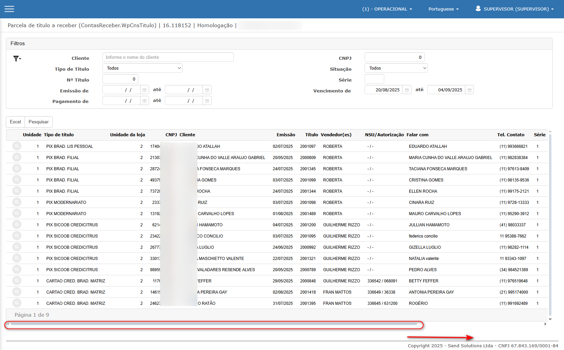Sort by Unidade column header
The image size is (564, 350).
(x=32, y=135)
